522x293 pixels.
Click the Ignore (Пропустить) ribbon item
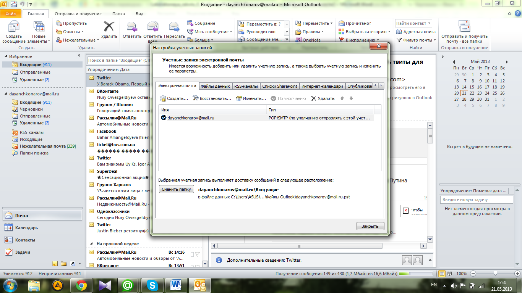coord(71,23)
